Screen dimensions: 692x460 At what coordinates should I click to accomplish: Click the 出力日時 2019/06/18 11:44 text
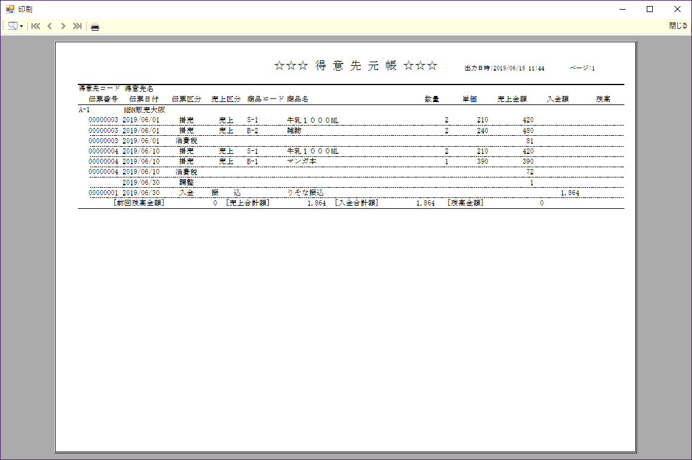tap(504, 68)
